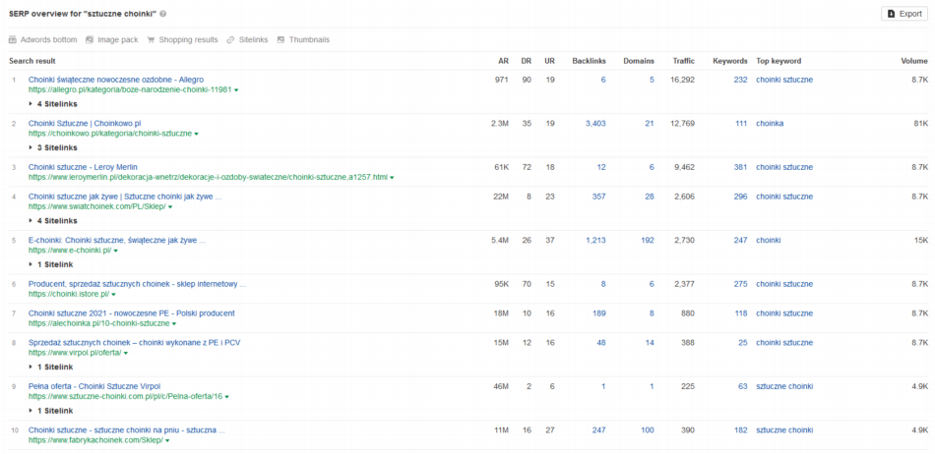Export the SERP overview data
The image size is (935, 454).
904,14
